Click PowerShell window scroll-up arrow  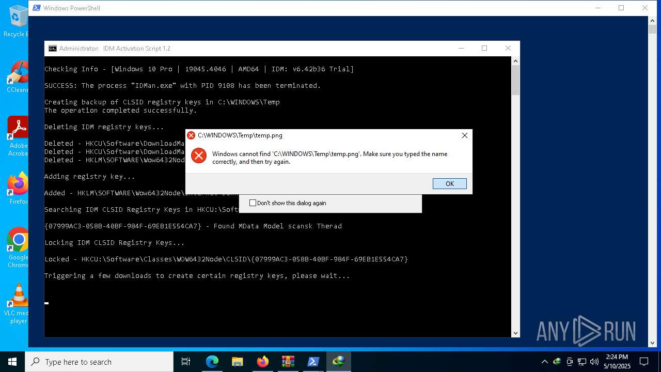coord(652,20)
